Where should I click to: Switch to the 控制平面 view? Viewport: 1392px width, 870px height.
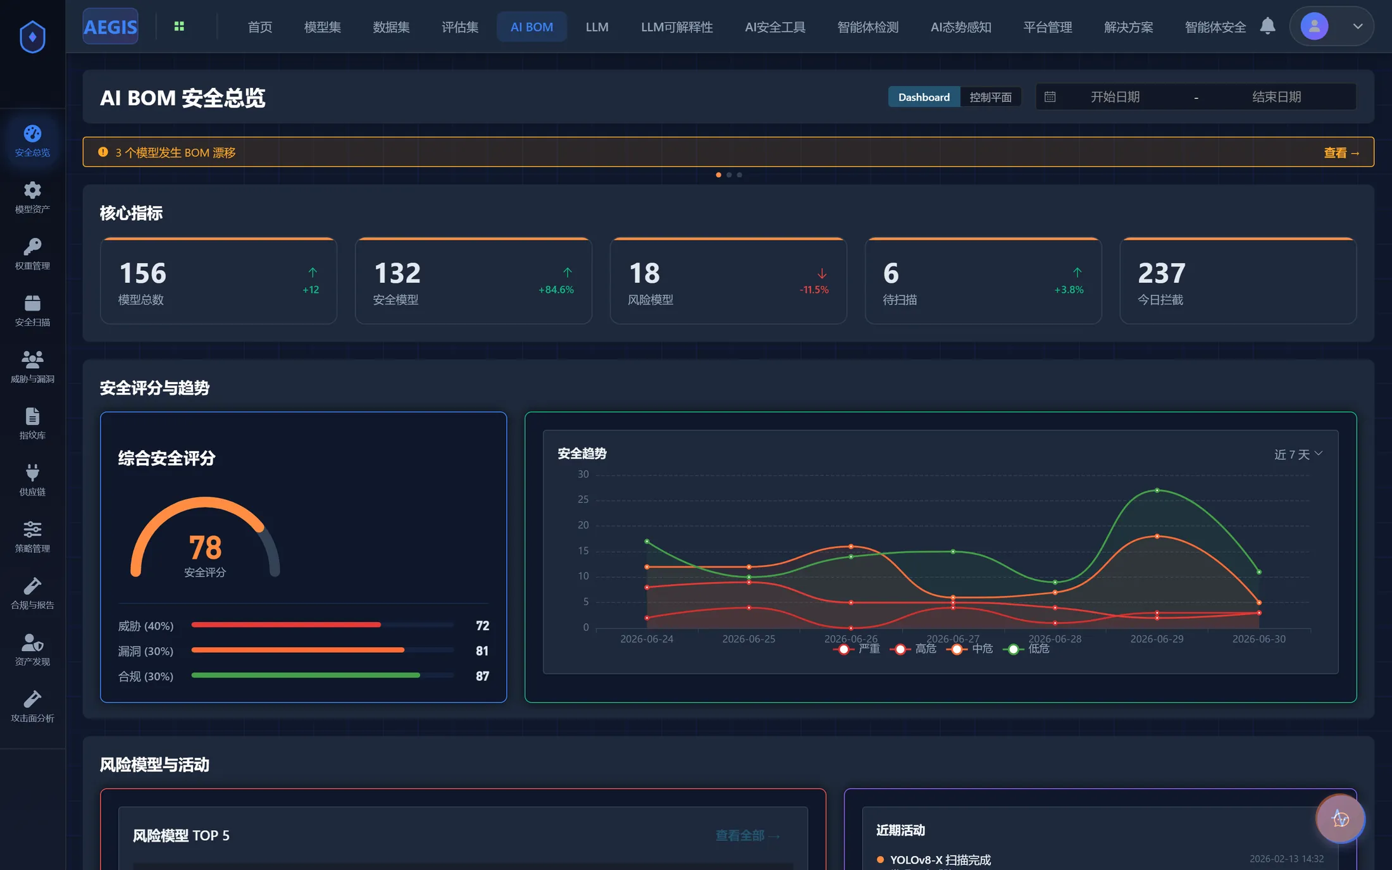pyautogui.click(x=990, y=97)
